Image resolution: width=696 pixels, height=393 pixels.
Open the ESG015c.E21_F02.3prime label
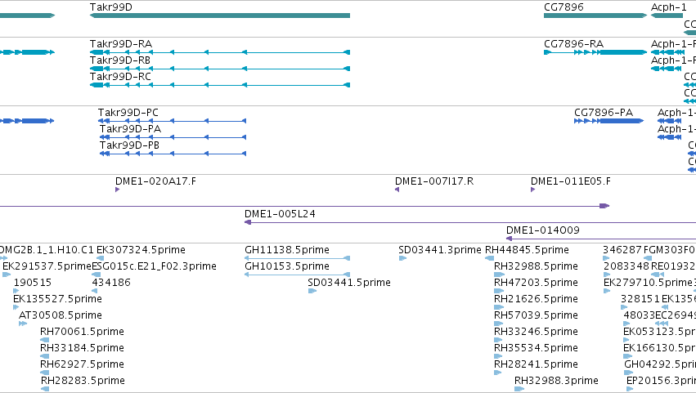tap(154, 266)
